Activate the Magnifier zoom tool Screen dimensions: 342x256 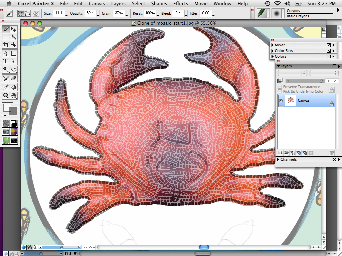[x=6, y=96]
